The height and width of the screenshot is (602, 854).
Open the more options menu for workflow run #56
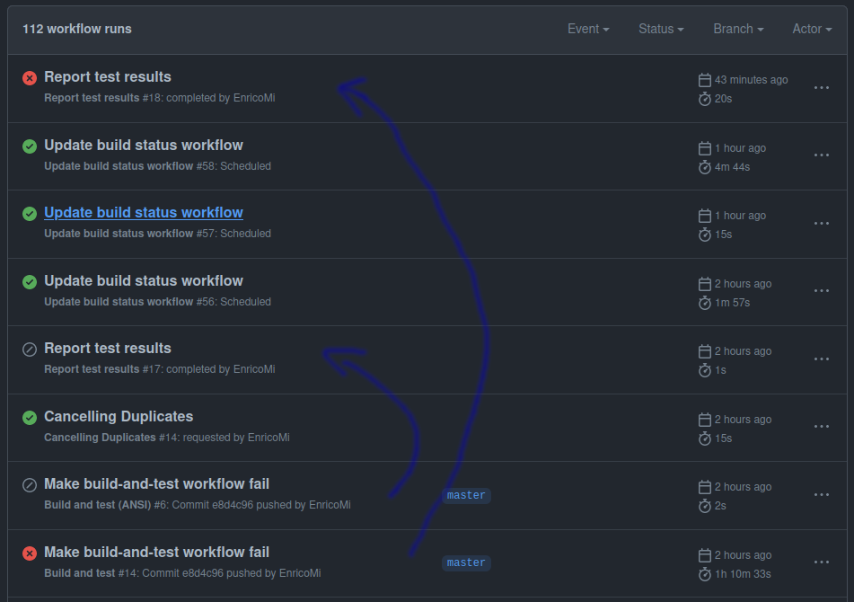pyautogui.click(x=822, y=291)
